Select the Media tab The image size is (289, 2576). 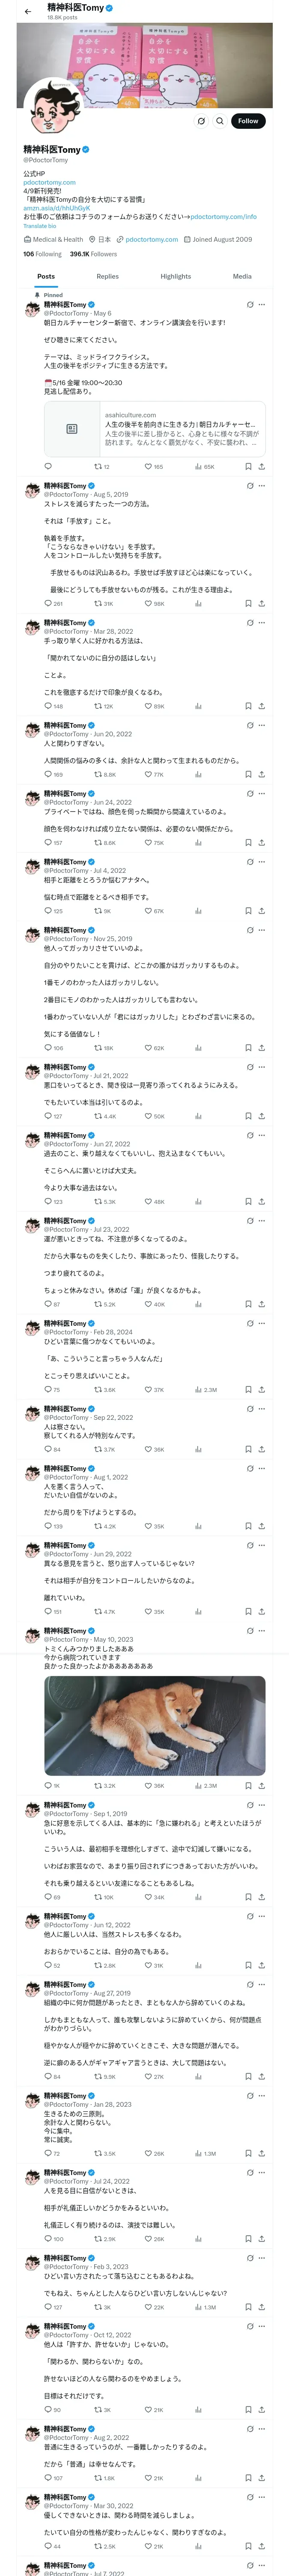[x=242, y=276]
